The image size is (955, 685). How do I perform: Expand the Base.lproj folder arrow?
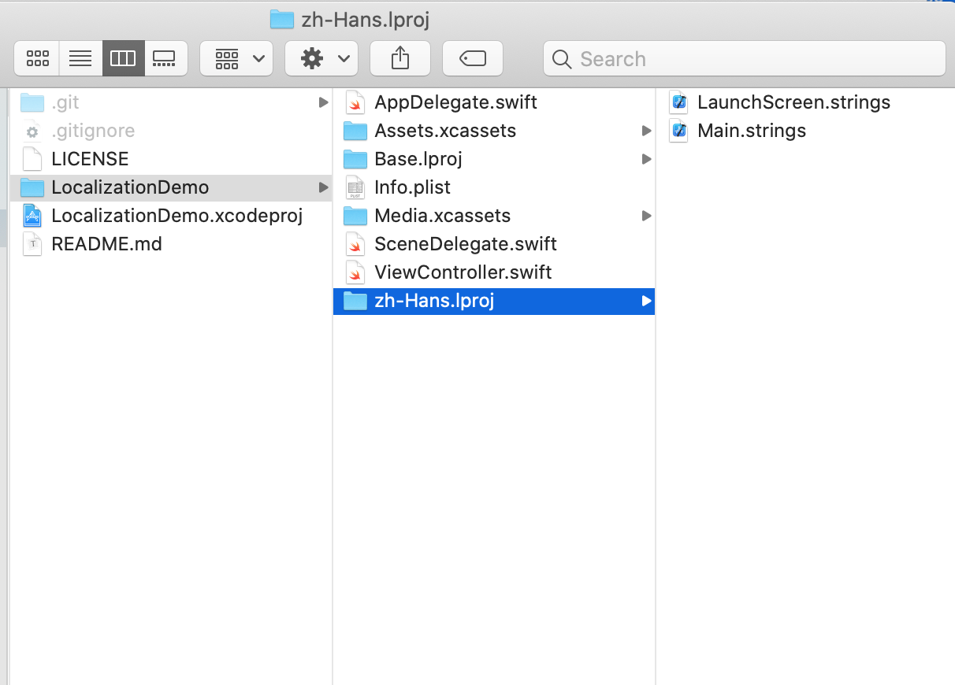pyautogui.click(x=646, y=159)
